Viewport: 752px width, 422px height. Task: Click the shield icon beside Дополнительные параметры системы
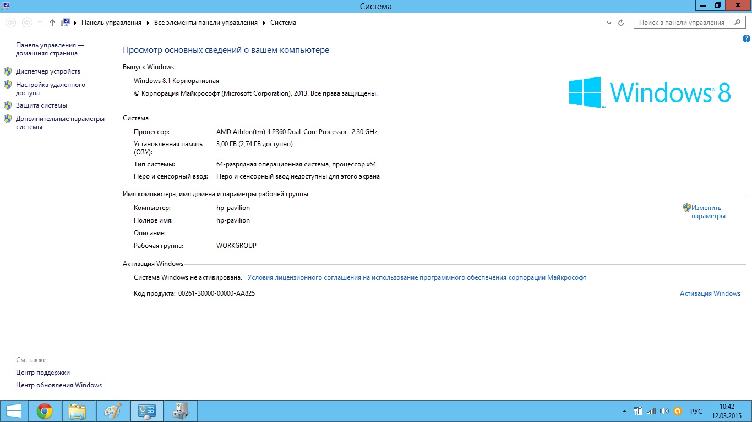tap(8, 119)
